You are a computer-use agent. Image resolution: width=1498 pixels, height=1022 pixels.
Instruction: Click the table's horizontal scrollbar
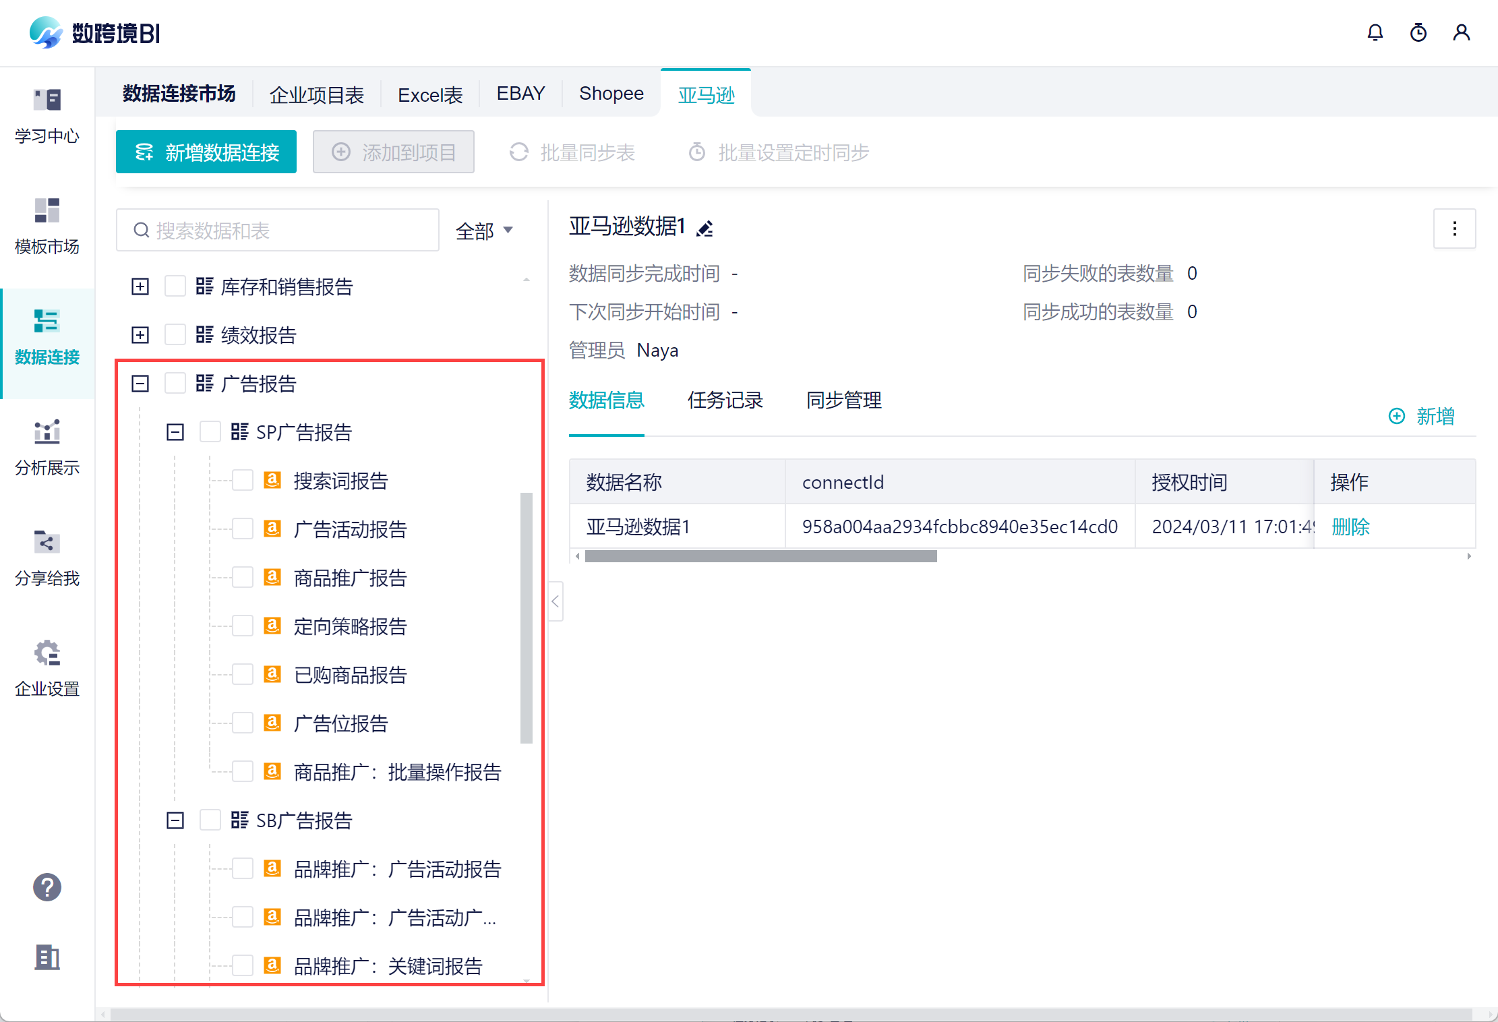760,556
